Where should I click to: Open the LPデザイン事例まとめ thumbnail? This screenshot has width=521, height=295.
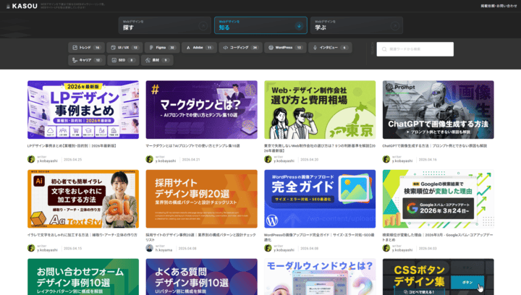point(83,109)
